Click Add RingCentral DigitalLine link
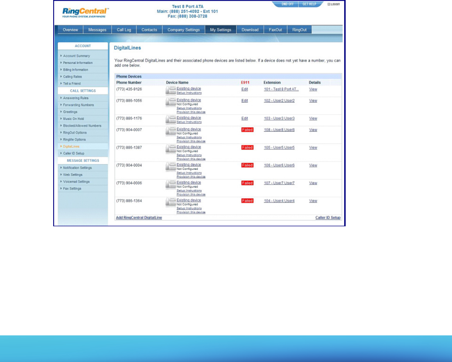Image resolution: width=452 pixels, height=362 pixels. (139, 218)
